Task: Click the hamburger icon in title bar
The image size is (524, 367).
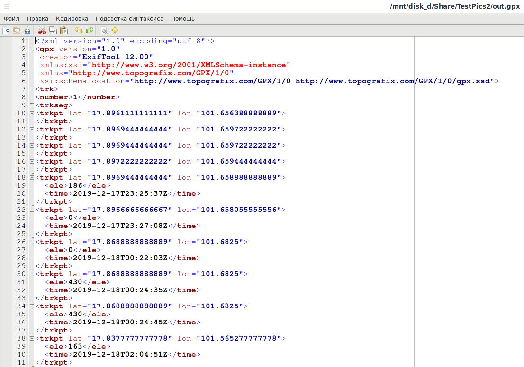Action: [x=7, y=6]
